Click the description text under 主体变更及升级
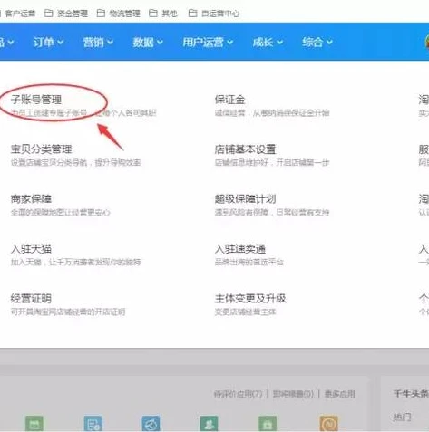 tap(245, 312)
